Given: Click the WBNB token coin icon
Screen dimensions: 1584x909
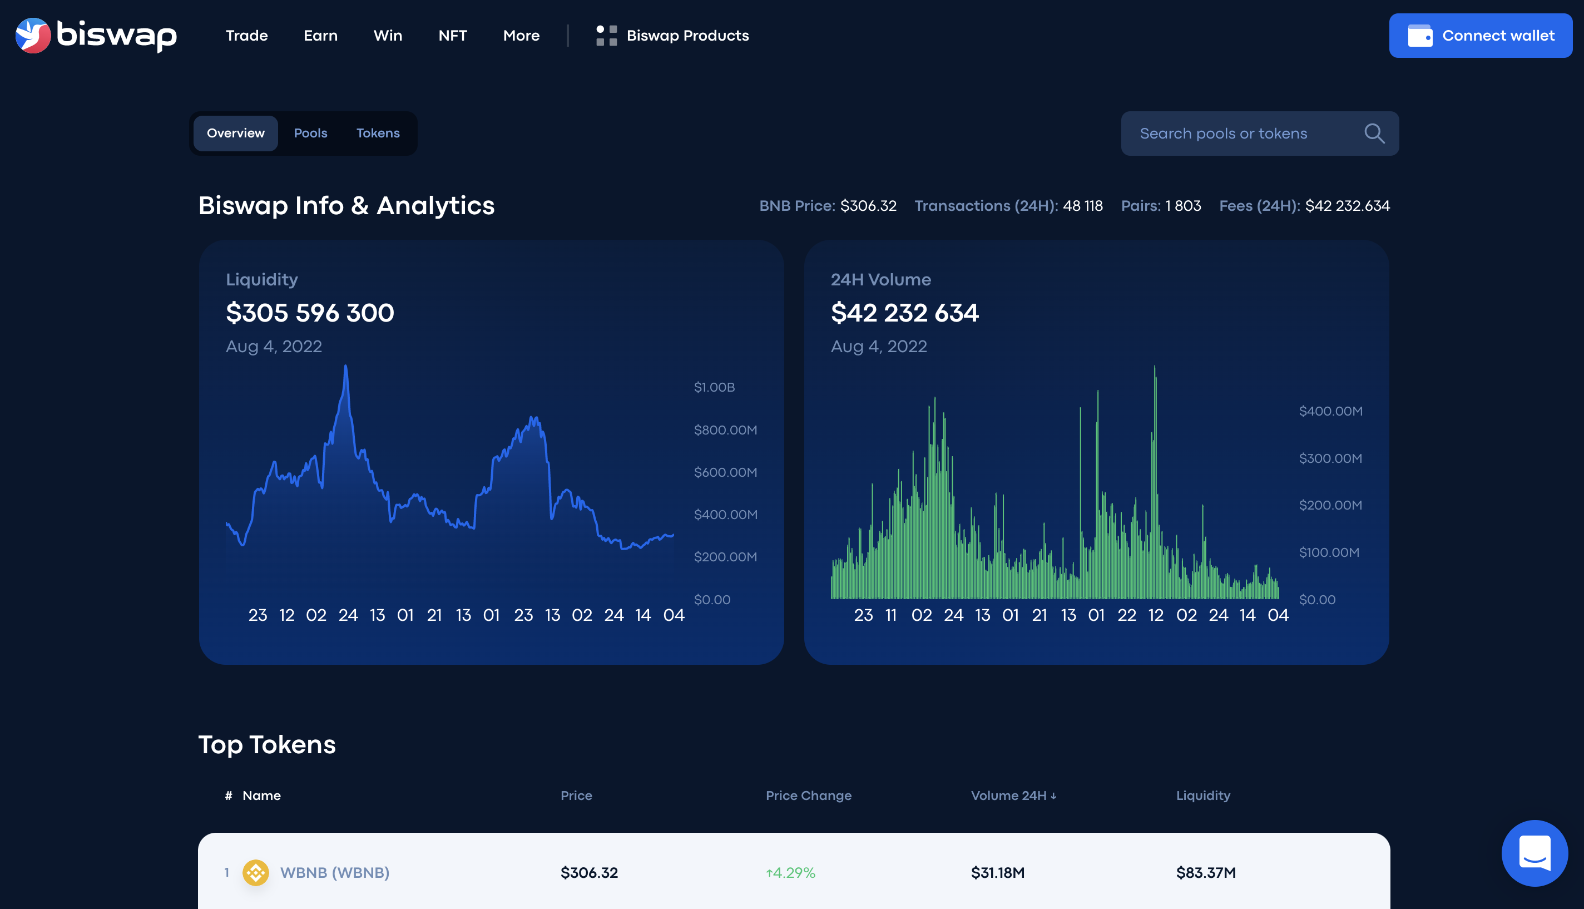Looking at the screenshot, I should point(255,872).
